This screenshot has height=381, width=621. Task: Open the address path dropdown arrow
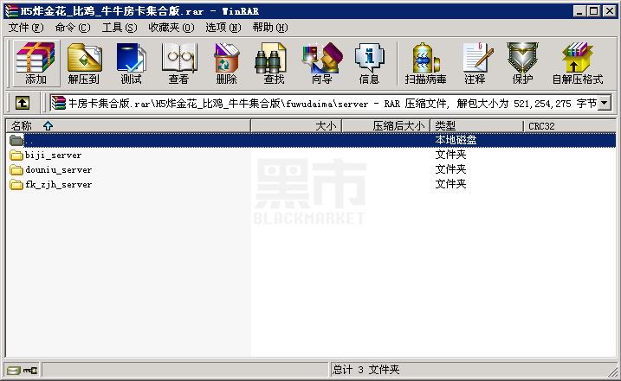click(604, 104)
